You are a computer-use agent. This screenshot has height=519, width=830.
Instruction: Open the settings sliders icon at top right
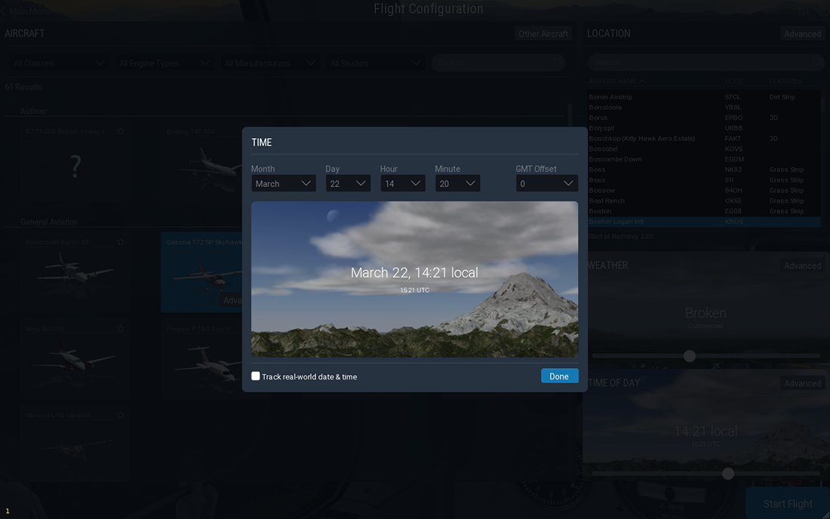click(x=804, y=11)
